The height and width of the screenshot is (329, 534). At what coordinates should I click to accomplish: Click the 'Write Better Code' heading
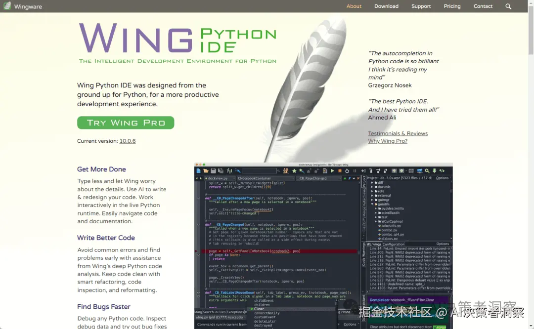click(106, 238)
